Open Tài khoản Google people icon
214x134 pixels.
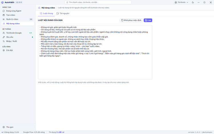(4, 33)
